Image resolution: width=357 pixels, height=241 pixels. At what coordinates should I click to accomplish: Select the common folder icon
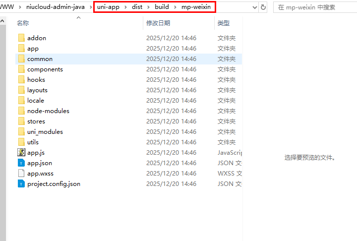tap(21, 59)
